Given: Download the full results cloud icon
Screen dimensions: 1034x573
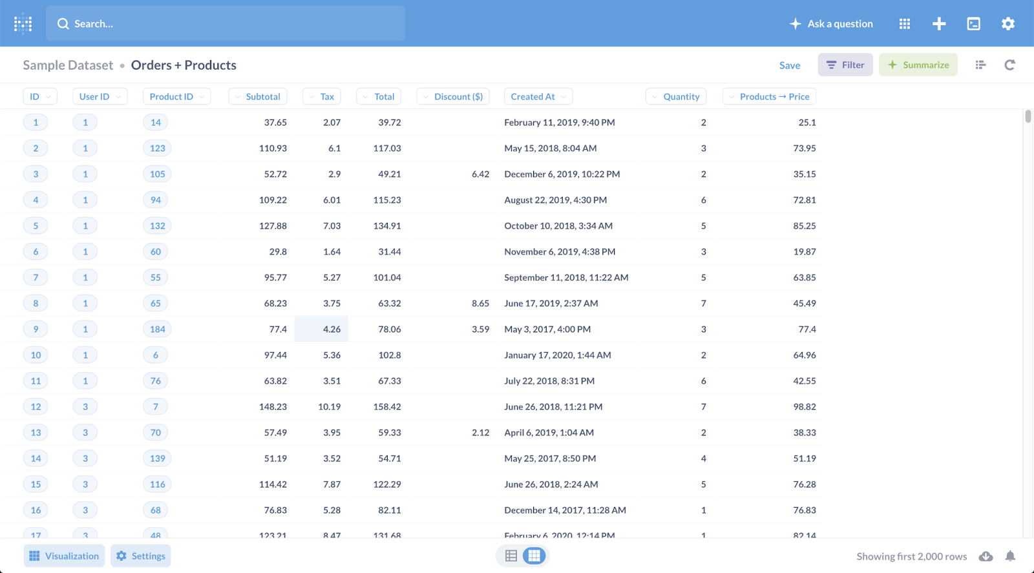Looking at the screenshot, I should [x=986, y=556].
